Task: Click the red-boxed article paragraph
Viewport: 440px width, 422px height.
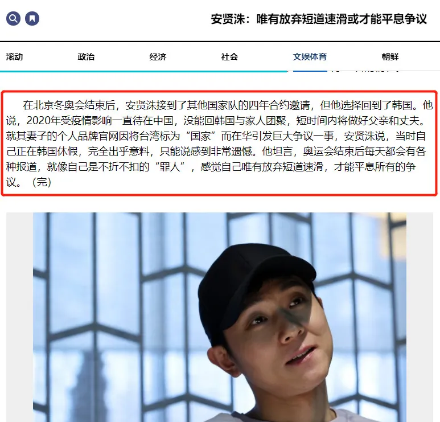Action: click(220, 143)
